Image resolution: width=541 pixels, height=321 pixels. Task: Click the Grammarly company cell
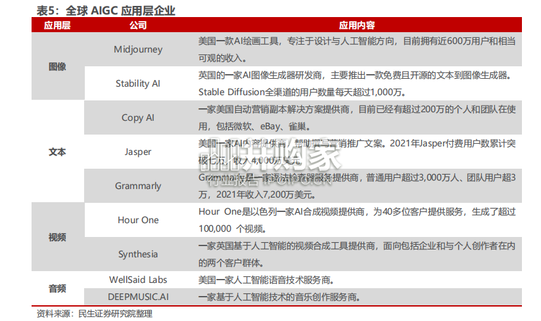[x=138, y=186]
